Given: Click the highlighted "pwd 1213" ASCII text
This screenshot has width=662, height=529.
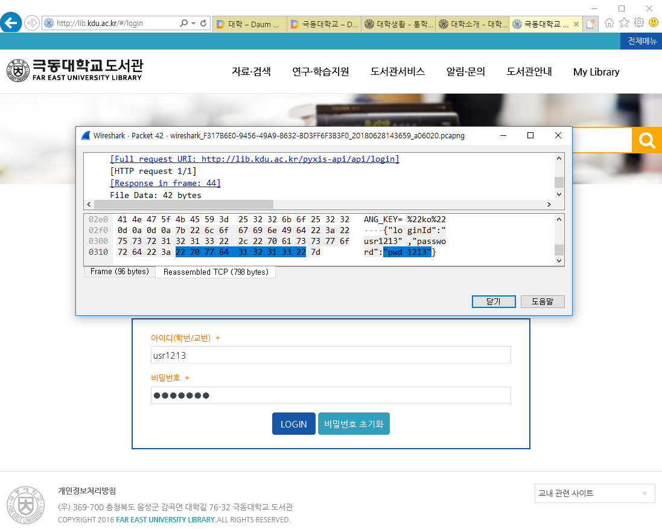Looking at the screenshot, I should pos(407,252).
